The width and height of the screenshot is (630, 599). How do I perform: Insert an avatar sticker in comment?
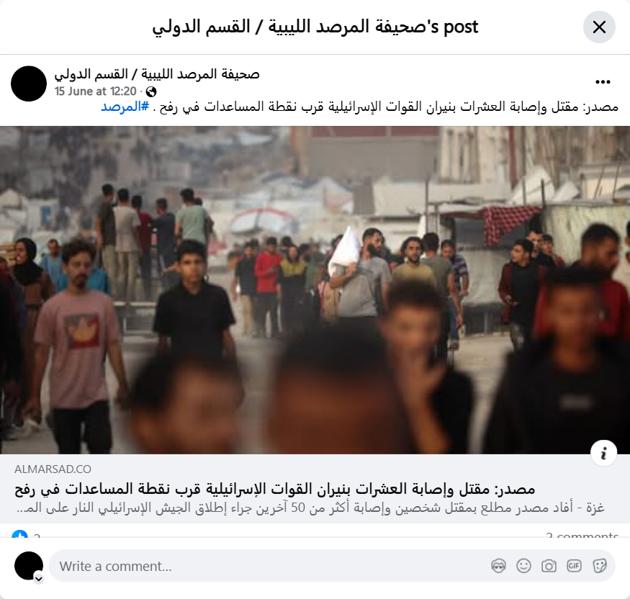tap(499, 566)
